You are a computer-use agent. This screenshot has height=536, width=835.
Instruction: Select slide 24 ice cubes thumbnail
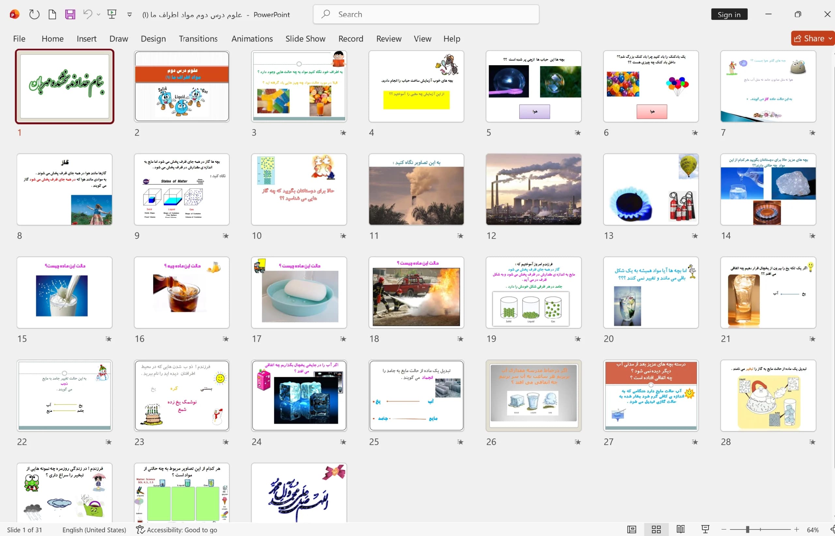click(x=299, y=395)
